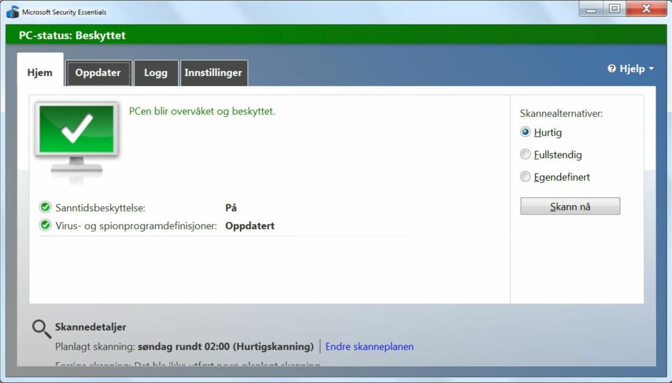Viewport: 672px width, 383px height.
Task: Click the 'Sanntidsbeskyttelse:' label
Action: [100, 208]
